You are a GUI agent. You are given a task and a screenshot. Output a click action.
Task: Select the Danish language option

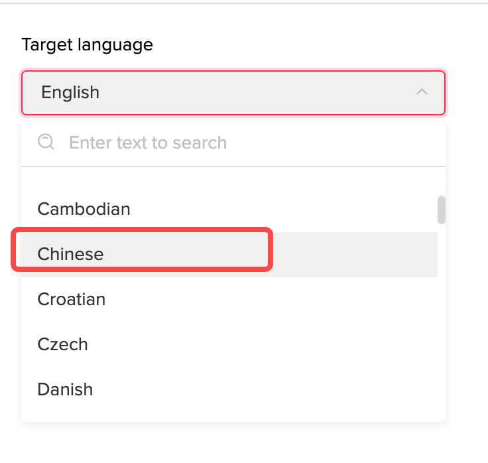65,389
